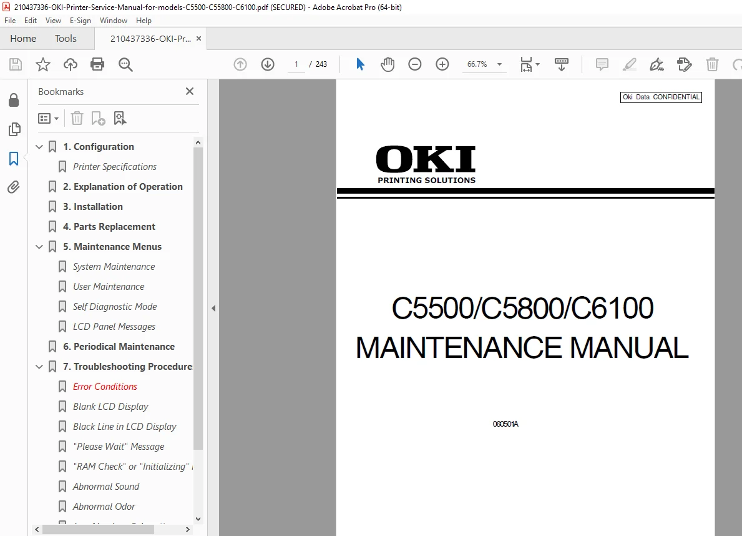Image resolution: width=742 pixels, height=536 pixels.
Task: Add a new bookmark icon
Action: tap(99, 118)
